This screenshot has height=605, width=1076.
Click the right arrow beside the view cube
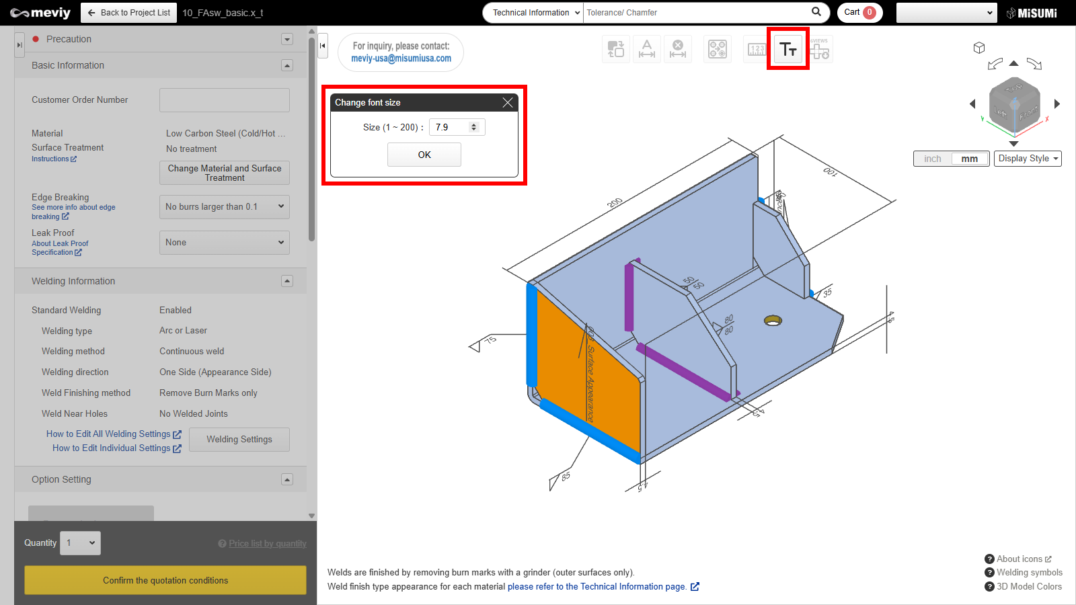coord(1057,104)
